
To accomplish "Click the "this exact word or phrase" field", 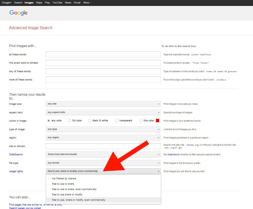I will pos(103,63).
